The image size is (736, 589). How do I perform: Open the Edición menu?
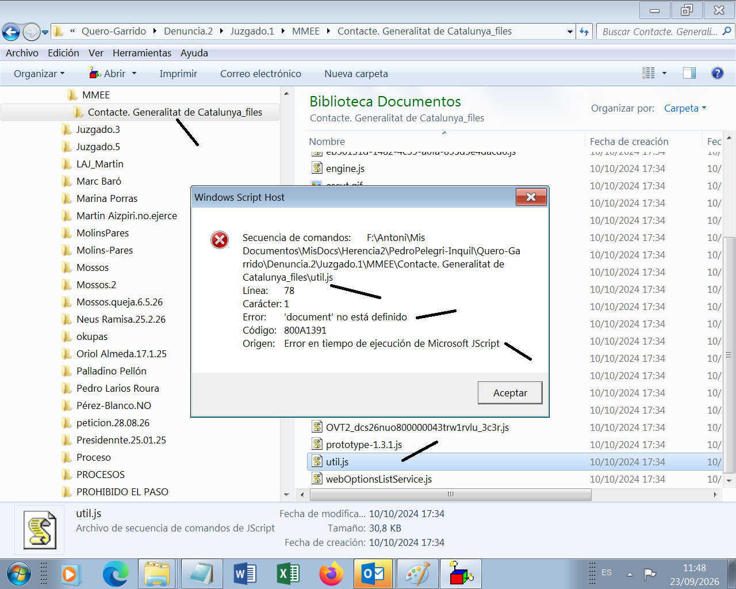click(x=63, y=53)
